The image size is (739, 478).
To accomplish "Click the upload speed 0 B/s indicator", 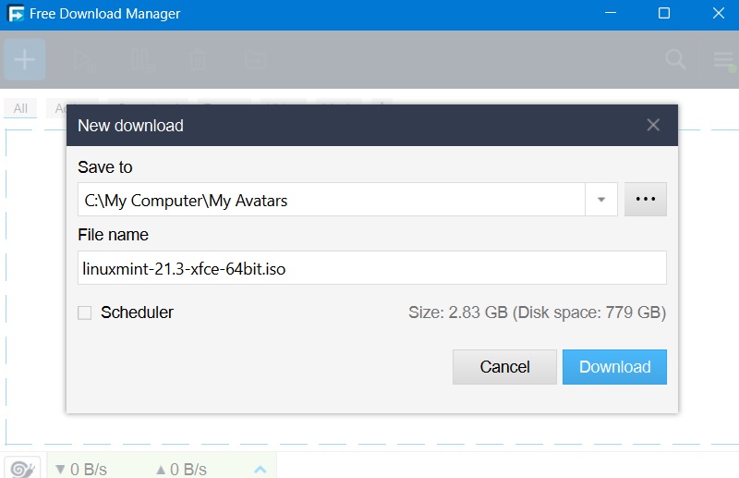I will click(181, 469).
